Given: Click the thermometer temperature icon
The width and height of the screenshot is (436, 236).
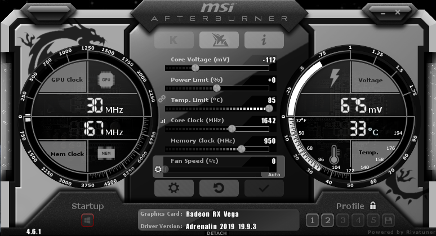Looking at the screenshot, I should pos(334,154).
